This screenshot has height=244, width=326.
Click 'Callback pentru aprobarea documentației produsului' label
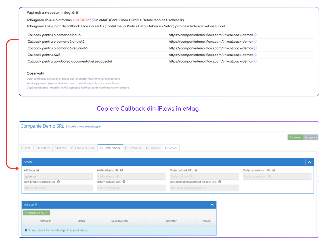[x=70, y=61]
